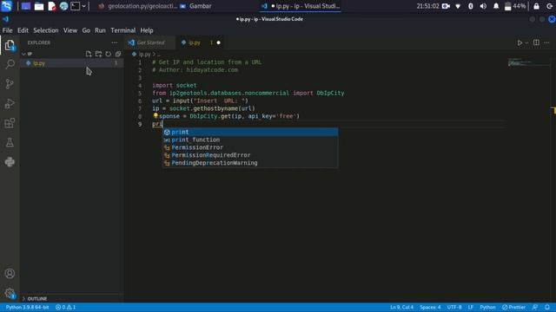This screenshot has height=312, width=556.
Task: Click the lightbulb quick fix icon
Action: (x=156, y=115)
